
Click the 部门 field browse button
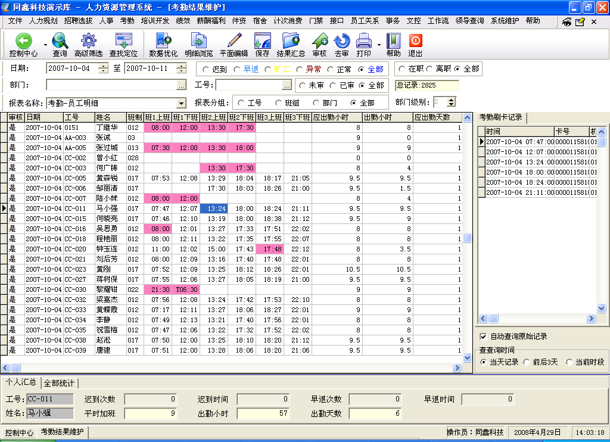point(181,85)
